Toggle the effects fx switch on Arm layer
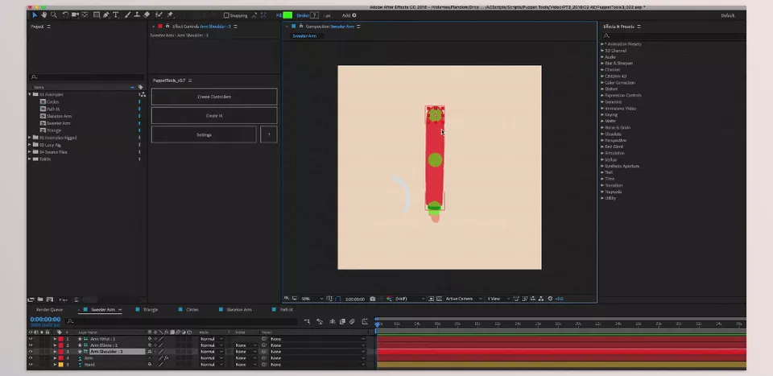This screenshot has width=773, height=376. (x=166, y=357)
